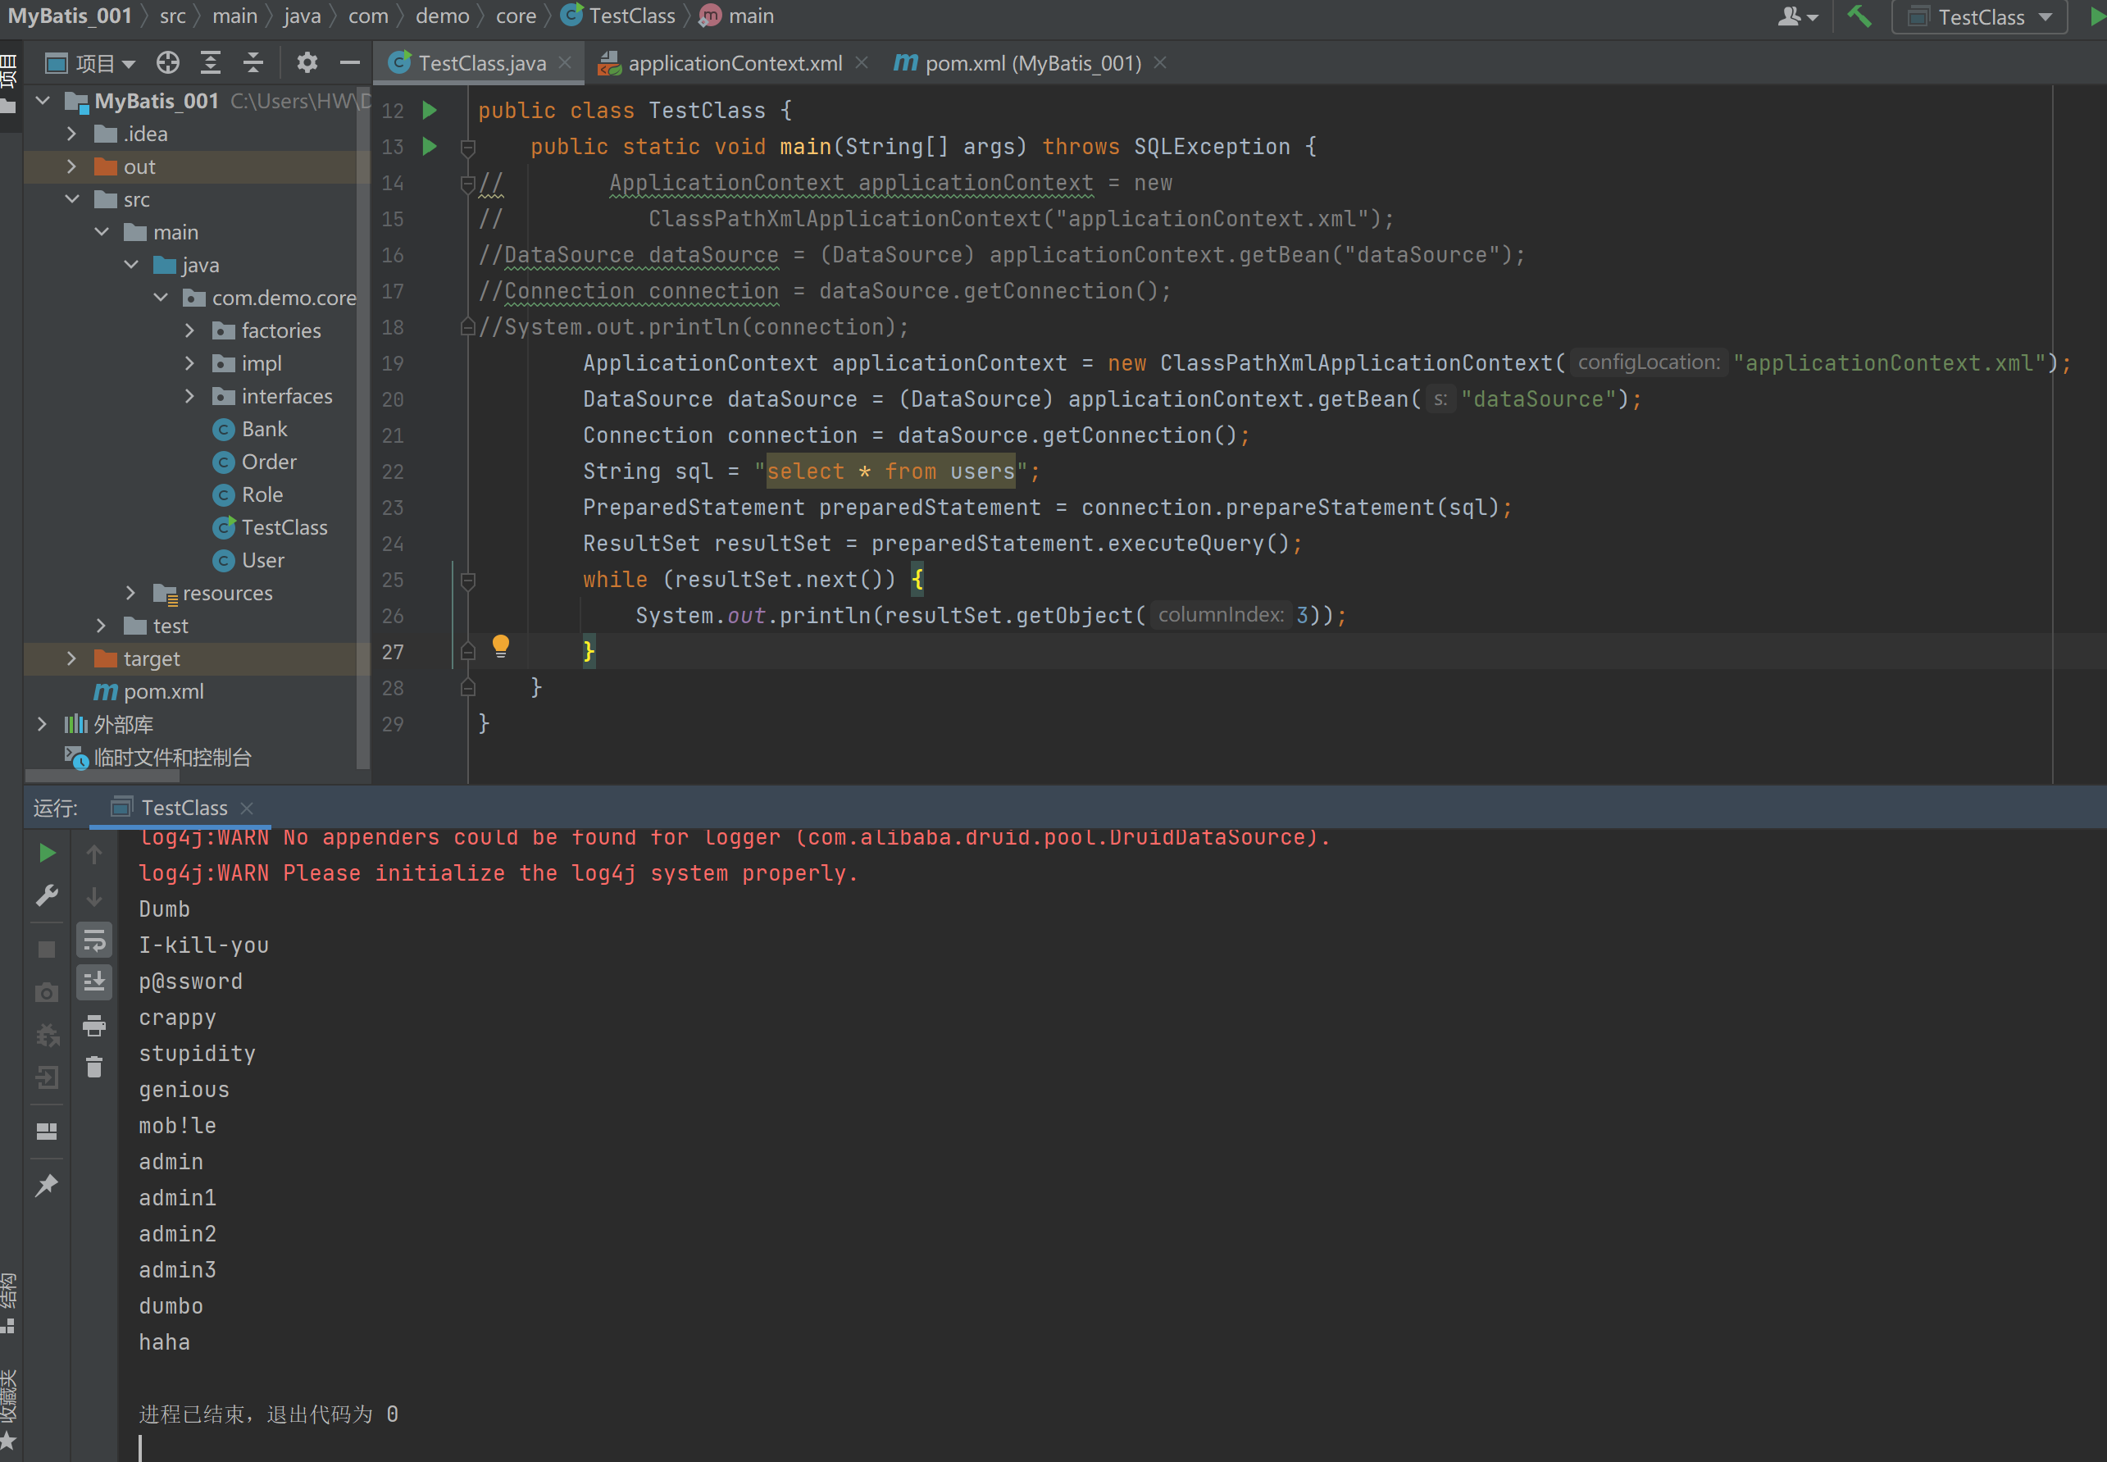Clear console output with the trash icon
This screenshot has width=2107, height=1462.
tap(93, 1068)
